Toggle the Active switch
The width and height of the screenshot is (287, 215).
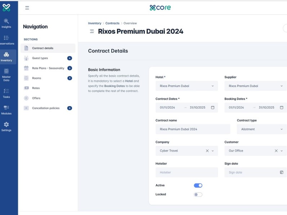[198, 186]
